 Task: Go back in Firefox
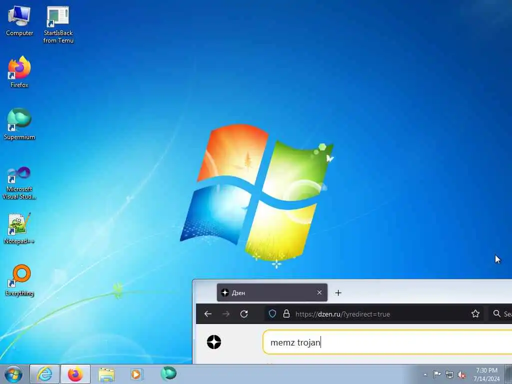(x=208, y=314)
